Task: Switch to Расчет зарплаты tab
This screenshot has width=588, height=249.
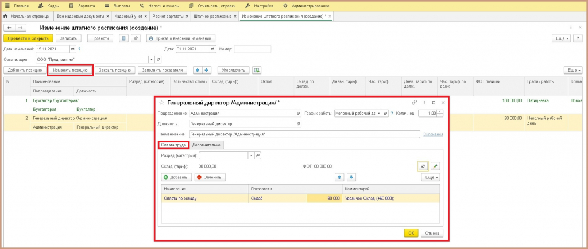Action: pos(168,17)
